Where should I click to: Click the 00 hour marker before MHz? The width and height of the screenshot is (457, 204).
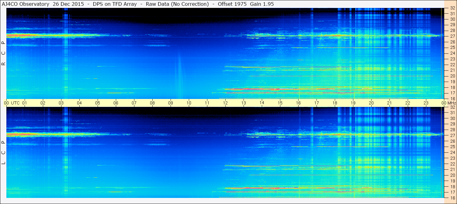click(444, 103)
